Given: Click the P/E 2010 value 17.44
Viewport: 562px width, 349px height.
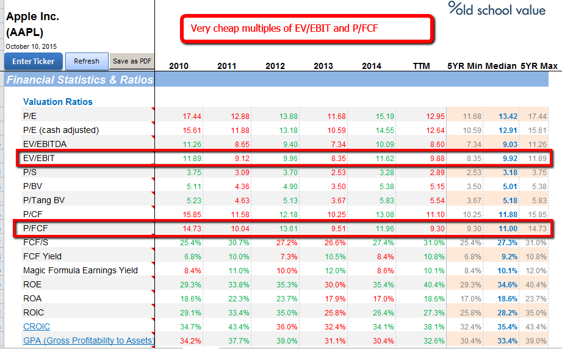Looking at the screenshot, I should (x=192, y=117).
